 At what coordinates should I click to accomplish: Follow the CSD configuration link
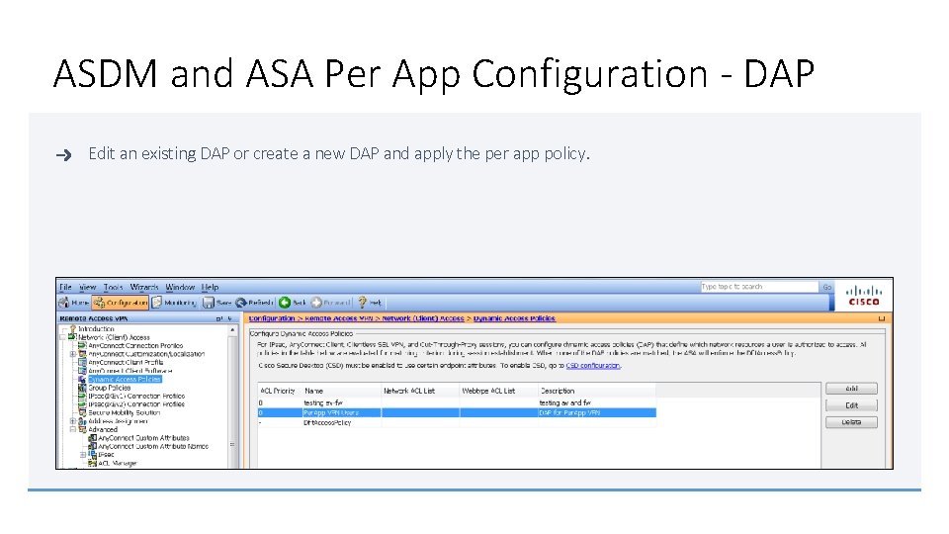tap(593, 366)
